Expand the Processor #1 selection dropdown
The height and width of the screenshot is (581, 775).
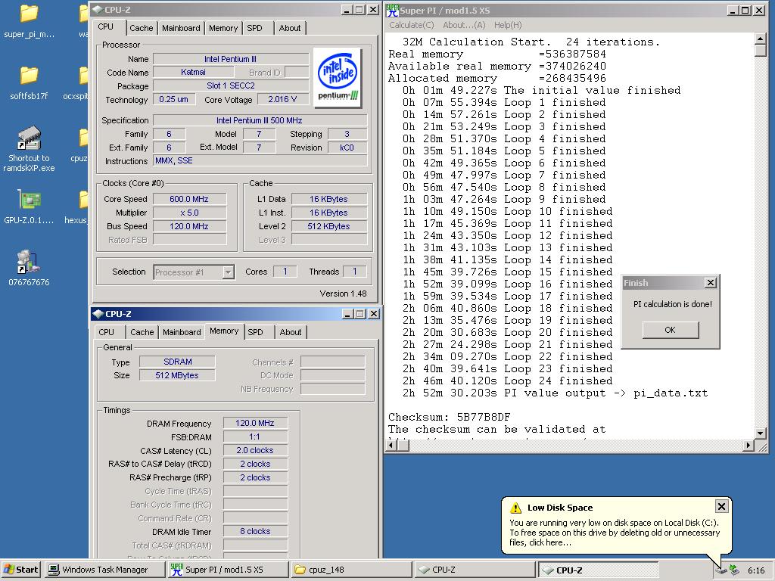point(228,272)
